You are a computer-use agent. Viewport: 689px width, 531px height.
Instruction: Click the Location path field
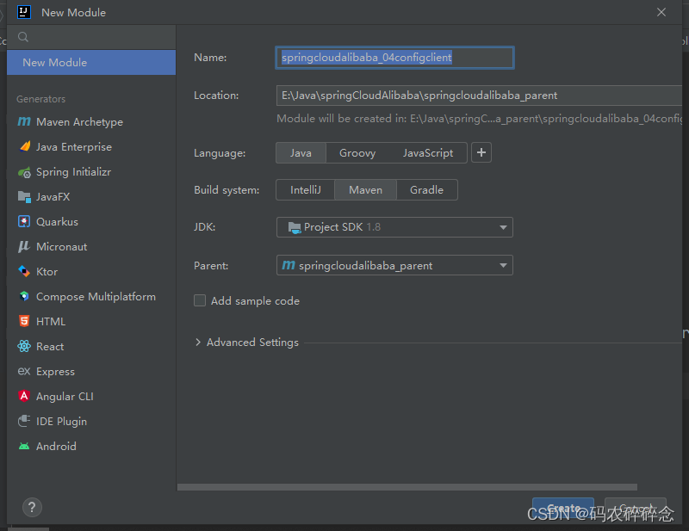[479, 96]
